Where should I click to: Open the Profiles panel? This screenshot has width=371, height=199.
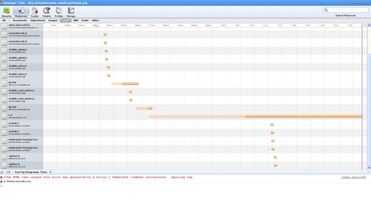tap(59, 12)
